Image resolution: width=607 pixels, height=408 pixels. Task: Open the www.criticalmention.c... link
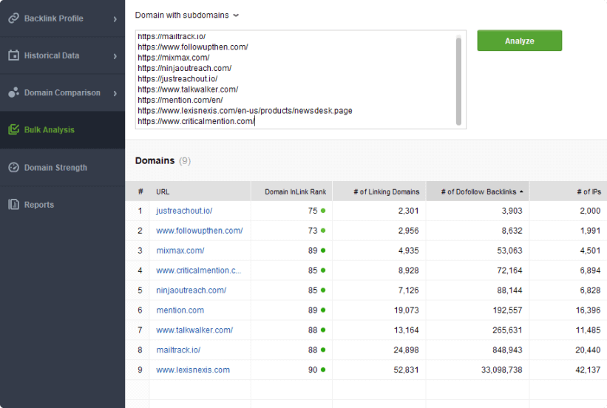click(199, 271)
